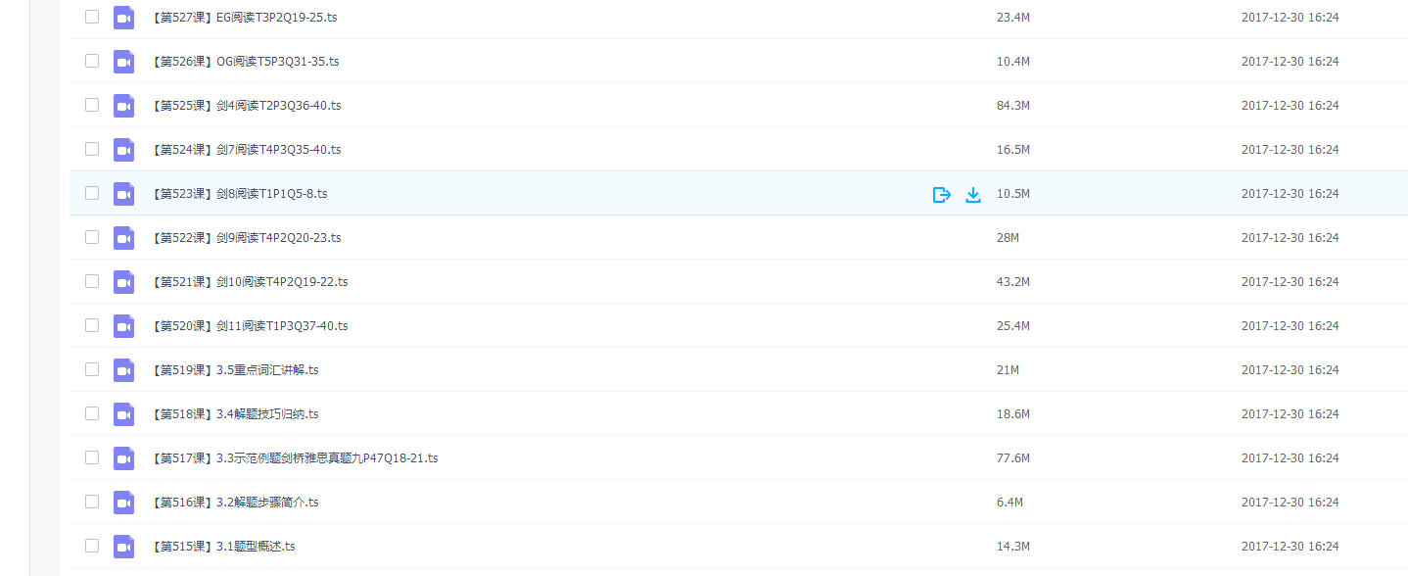Tick the checkbox for 第521课 剑10阅读
The width and height of the screenshot is (1408, 576).
pos(92,281)
